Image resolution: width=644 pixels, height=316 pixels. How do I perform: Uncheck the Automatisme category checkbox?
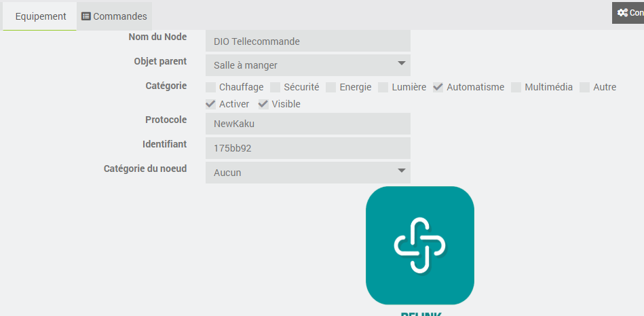[x=438, y=87]
